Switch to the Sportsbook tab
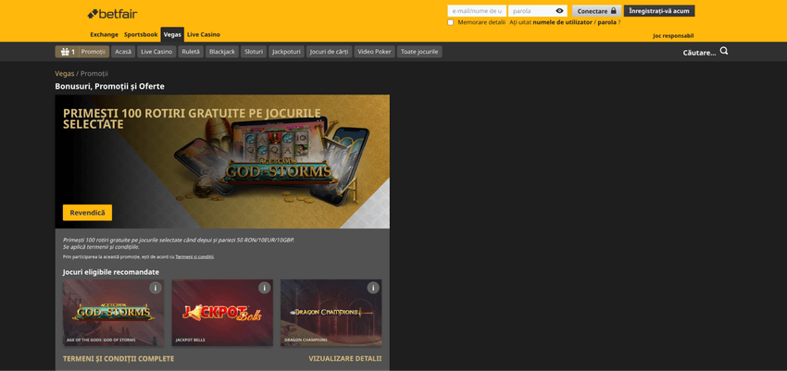787x371 pixels. [141, 34]
